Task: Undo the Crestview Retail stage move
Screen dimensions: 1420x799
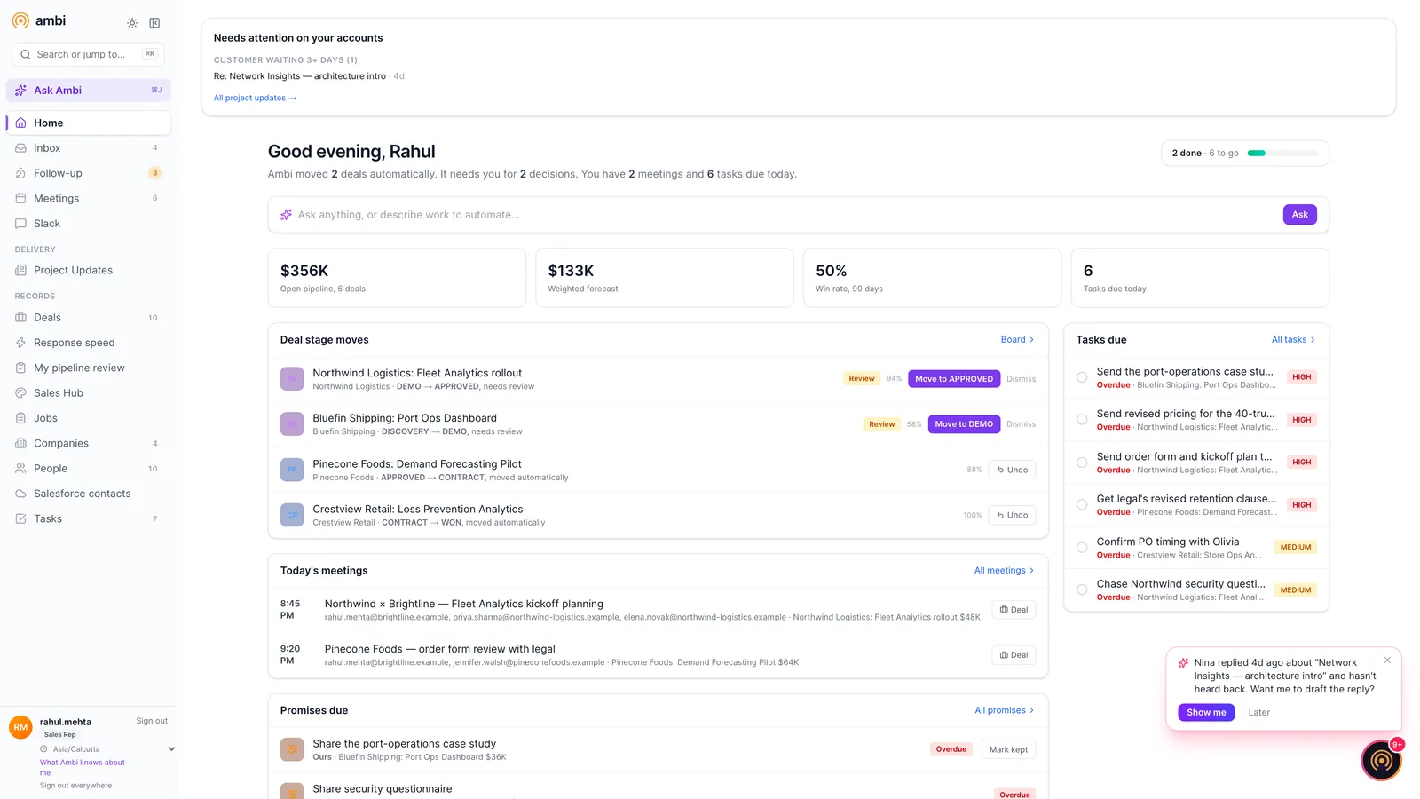Action: [x=1012, y=515]
